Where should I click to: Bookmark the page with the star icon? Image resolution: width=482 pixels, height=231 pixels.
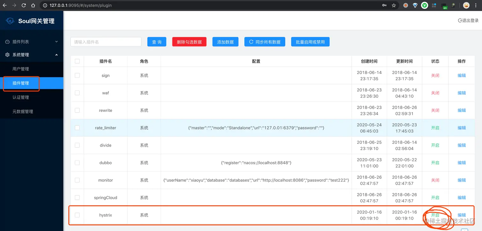click(394, 5)
